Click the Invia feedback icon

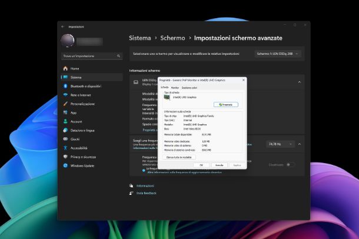click(131, 193)
